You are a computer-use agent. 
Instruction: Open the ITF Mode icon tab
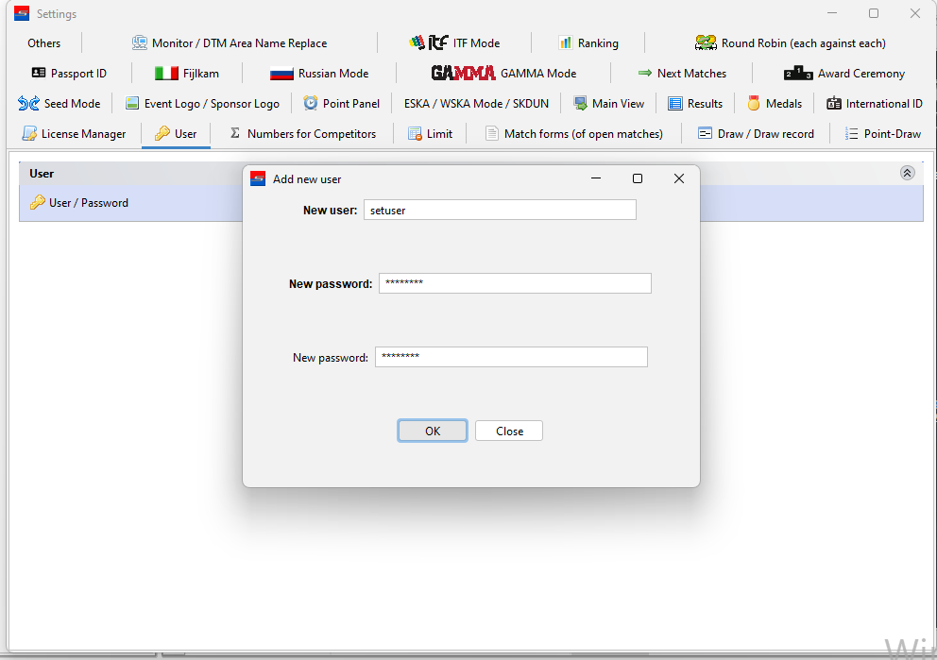pyautogui.click(x=429, y=43)
